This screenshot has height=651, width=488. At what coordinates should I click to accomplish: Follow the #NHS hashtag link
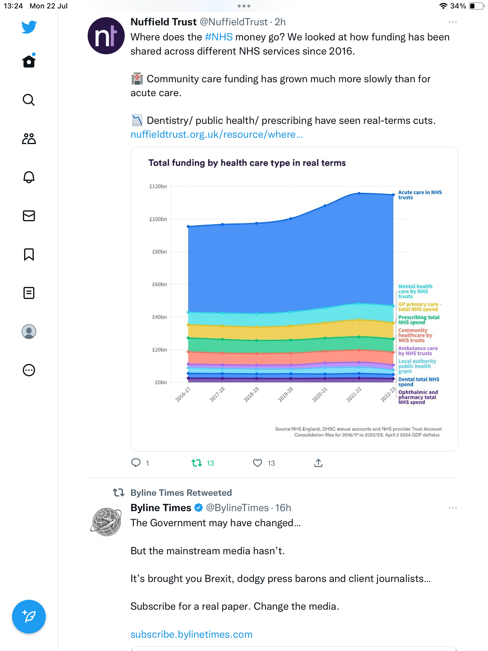(219, 37)
